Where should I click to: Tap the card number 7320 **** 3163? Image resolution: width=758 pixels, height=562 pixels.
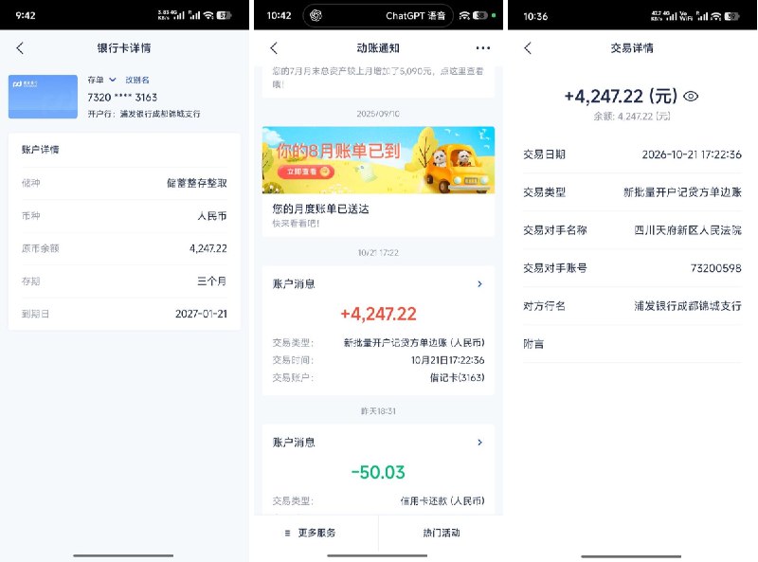click(x=122, y=98)
